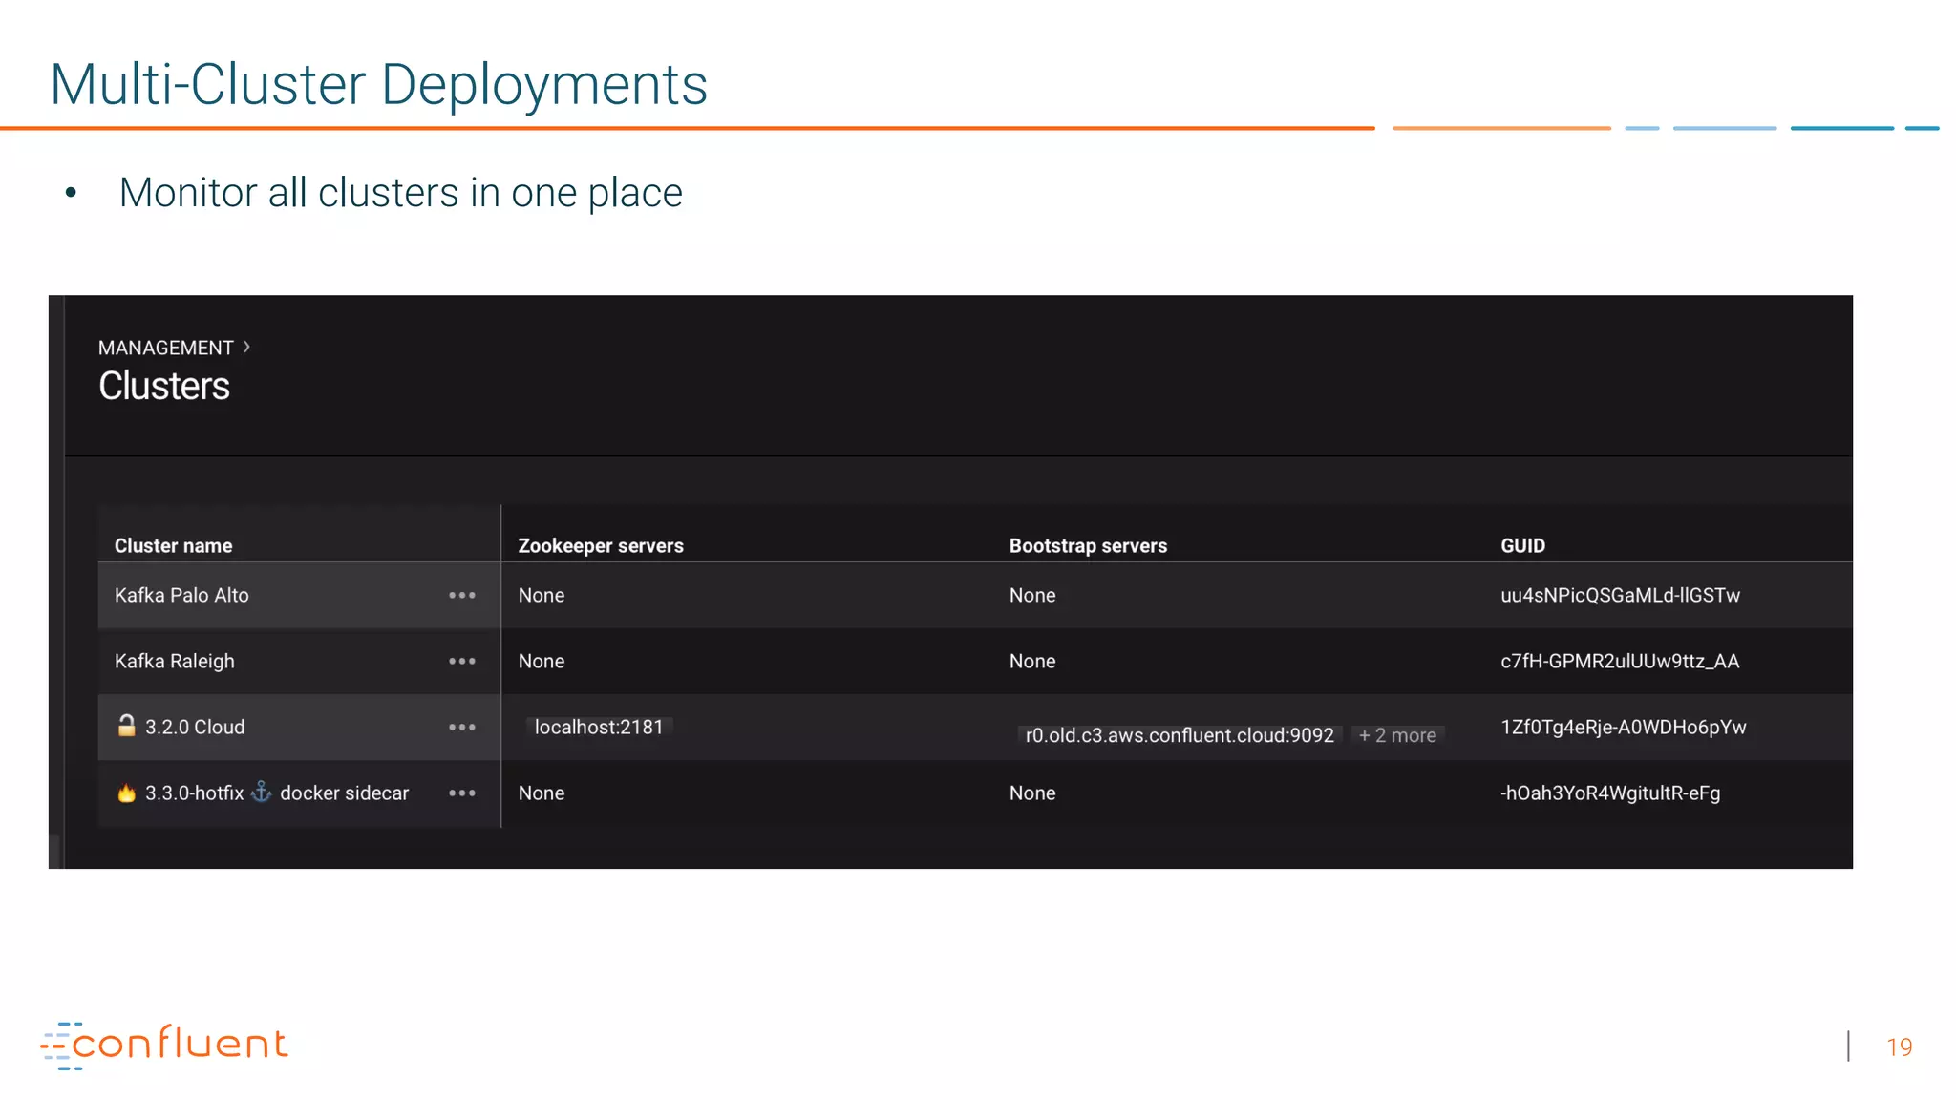Click the slide page number 19
This screenshot has height=1100, width=1956.
tap(1900, 1047)
